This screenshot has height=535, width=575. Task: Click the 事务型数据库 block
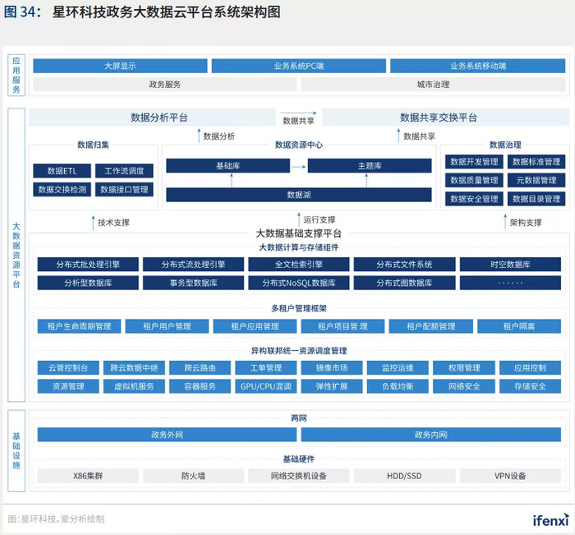[x=193, y=283]
